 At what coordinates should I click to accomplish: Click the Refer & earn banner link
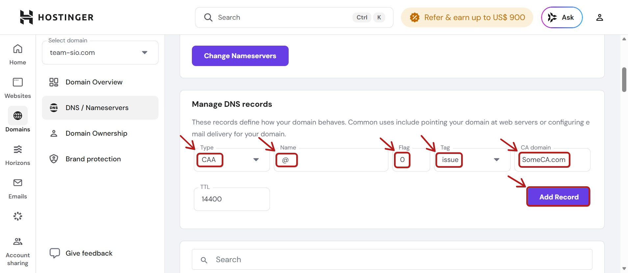[x=467, y=17]
